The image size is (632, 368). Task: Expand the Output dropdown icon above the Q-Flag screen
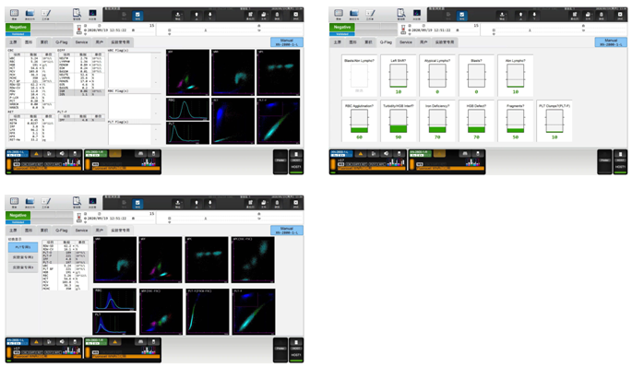click(502, 15)
